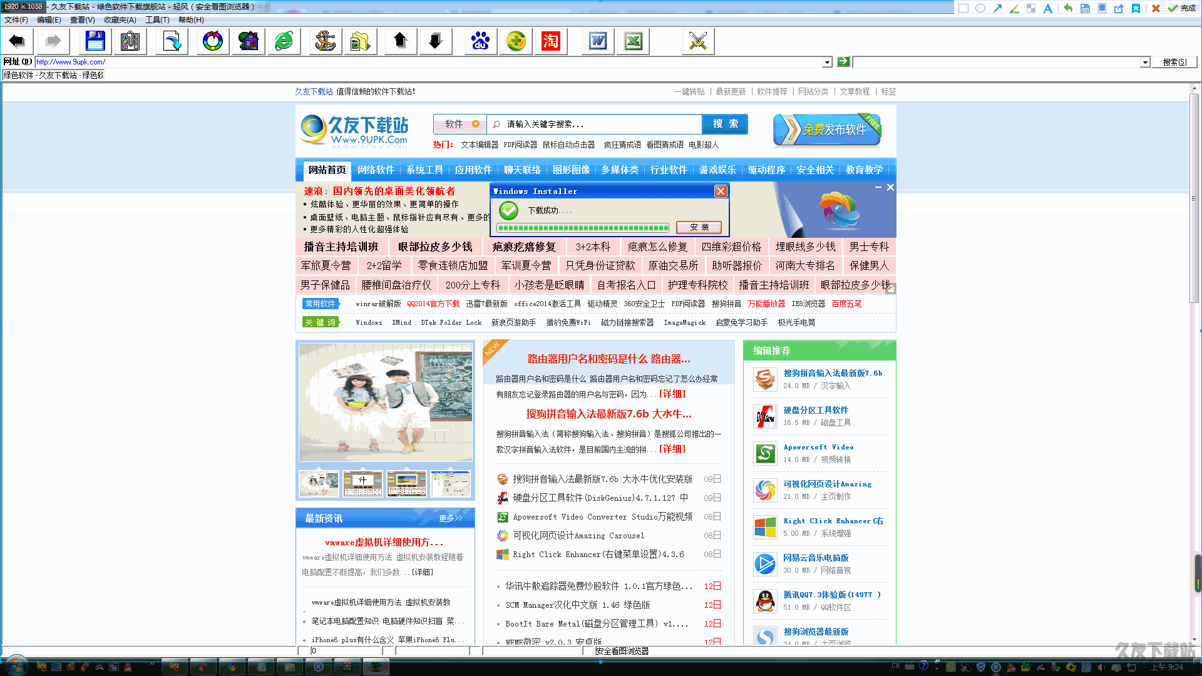Click 完成 to finish capture
Screen dimensions: 1202x676
click(x=1182, y=8)
